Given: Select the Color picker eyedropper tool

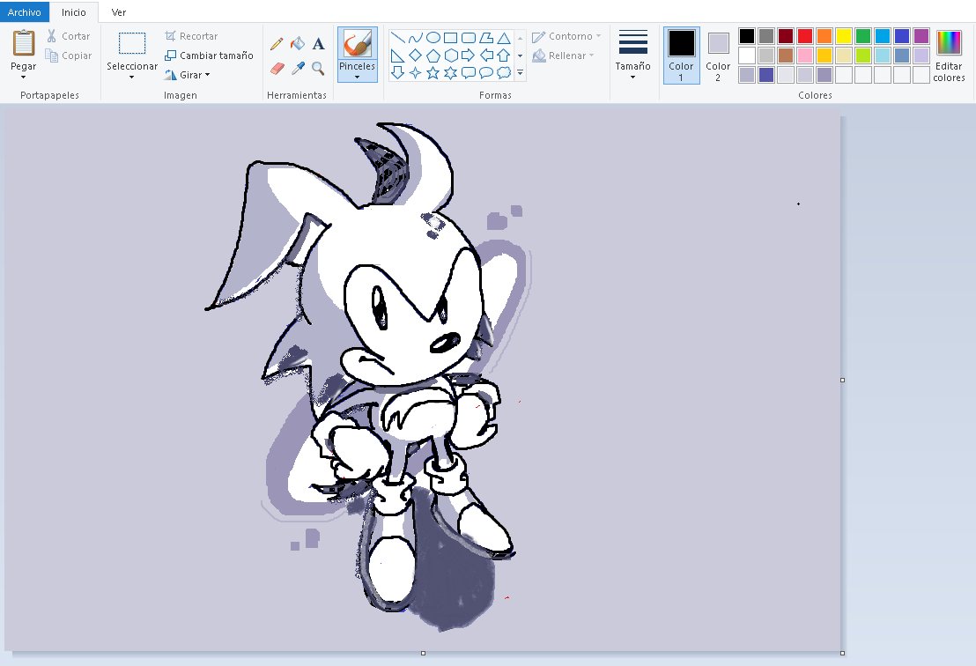Looking at the screenshot, I should (x=298, y=68).
